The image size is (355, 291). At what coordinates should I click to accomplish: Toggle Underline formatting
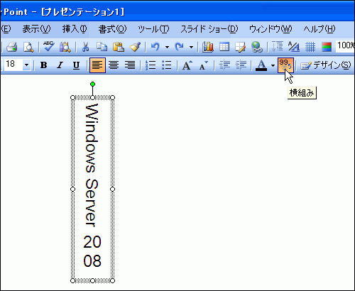click(76, 65)
